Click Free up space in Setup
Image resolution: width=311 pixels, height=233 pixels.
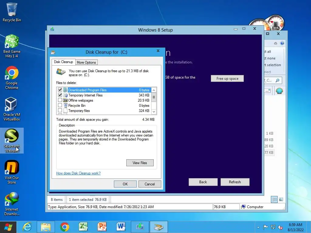227,79
